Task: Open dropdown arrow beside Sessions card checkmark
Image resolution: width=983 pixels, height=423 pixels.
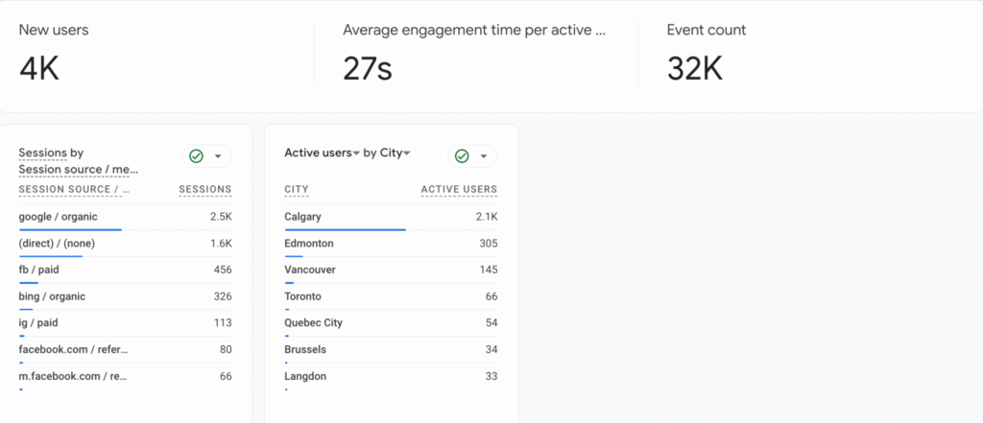Action: tap(218, 156)
